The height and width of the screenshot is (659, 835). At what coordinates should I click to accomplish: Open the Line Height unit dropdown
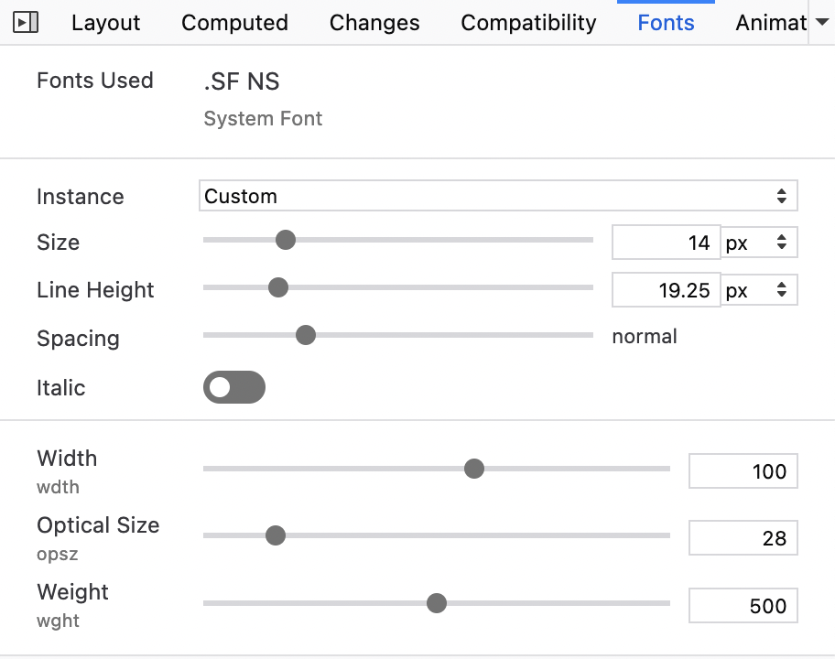click(x=759, y=290)
